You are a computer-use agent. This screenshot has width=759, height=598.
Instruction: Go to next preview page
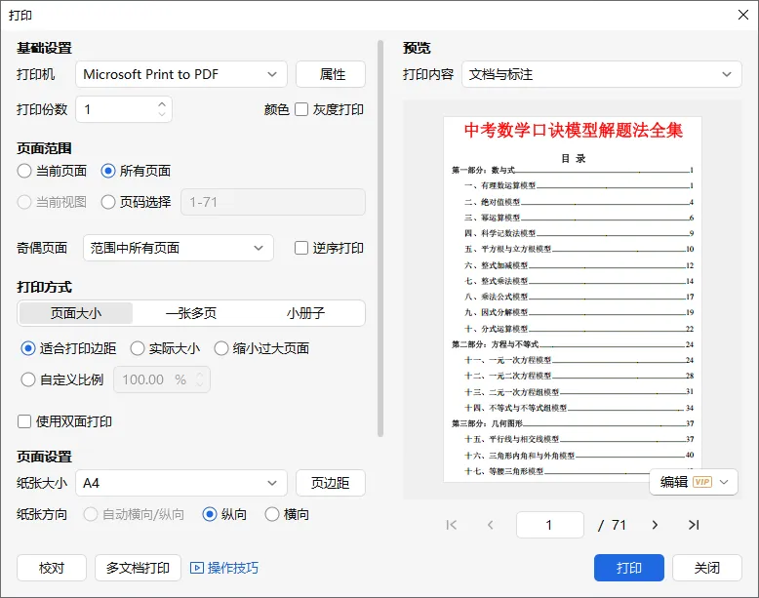655,525
